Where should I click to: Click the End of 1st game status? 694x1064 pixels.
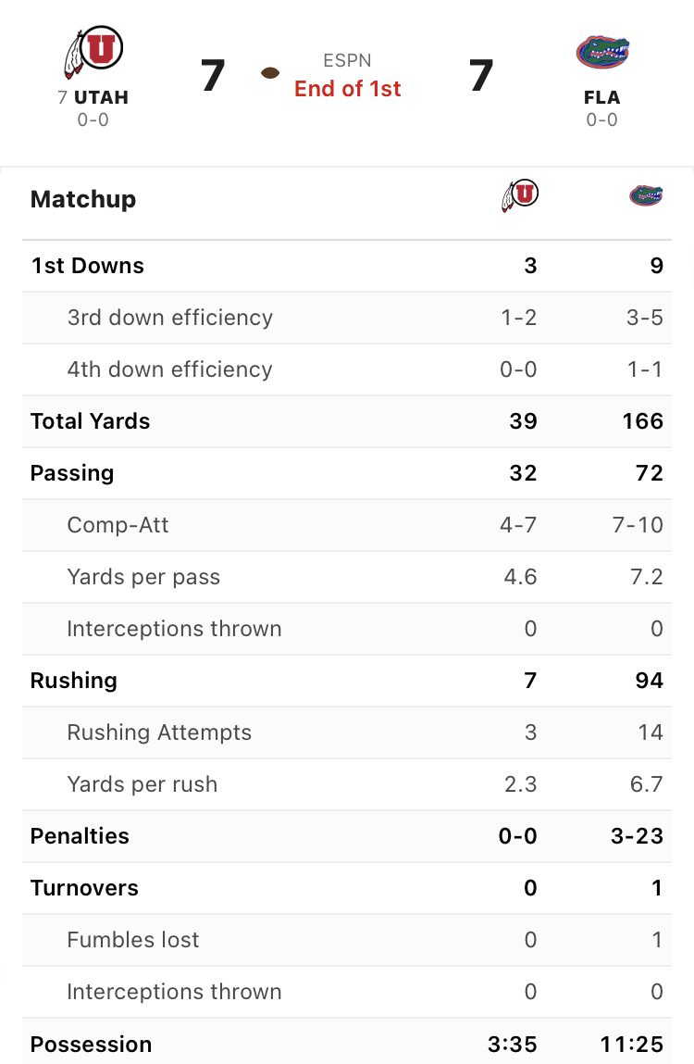[x=347, y=89]
